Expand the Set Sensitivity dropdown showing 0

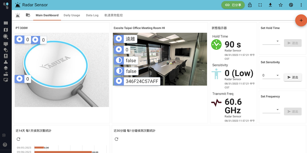tap(271, 75)
